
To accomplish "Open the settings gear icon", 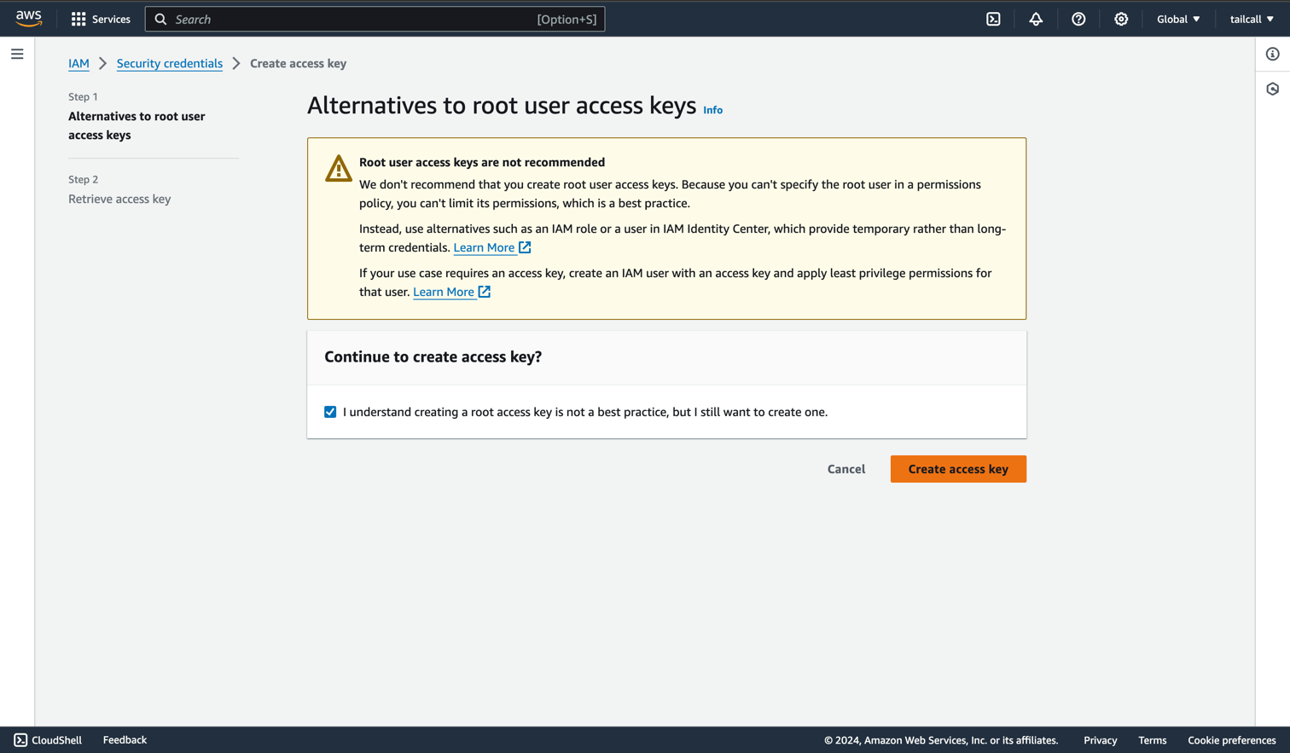I will pyautogui.click(x=1121, y=19).
